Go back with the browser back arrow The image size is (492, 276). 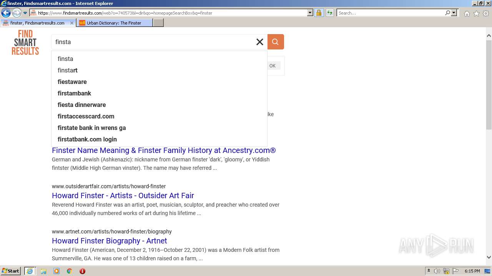click(x=6, y=13)
